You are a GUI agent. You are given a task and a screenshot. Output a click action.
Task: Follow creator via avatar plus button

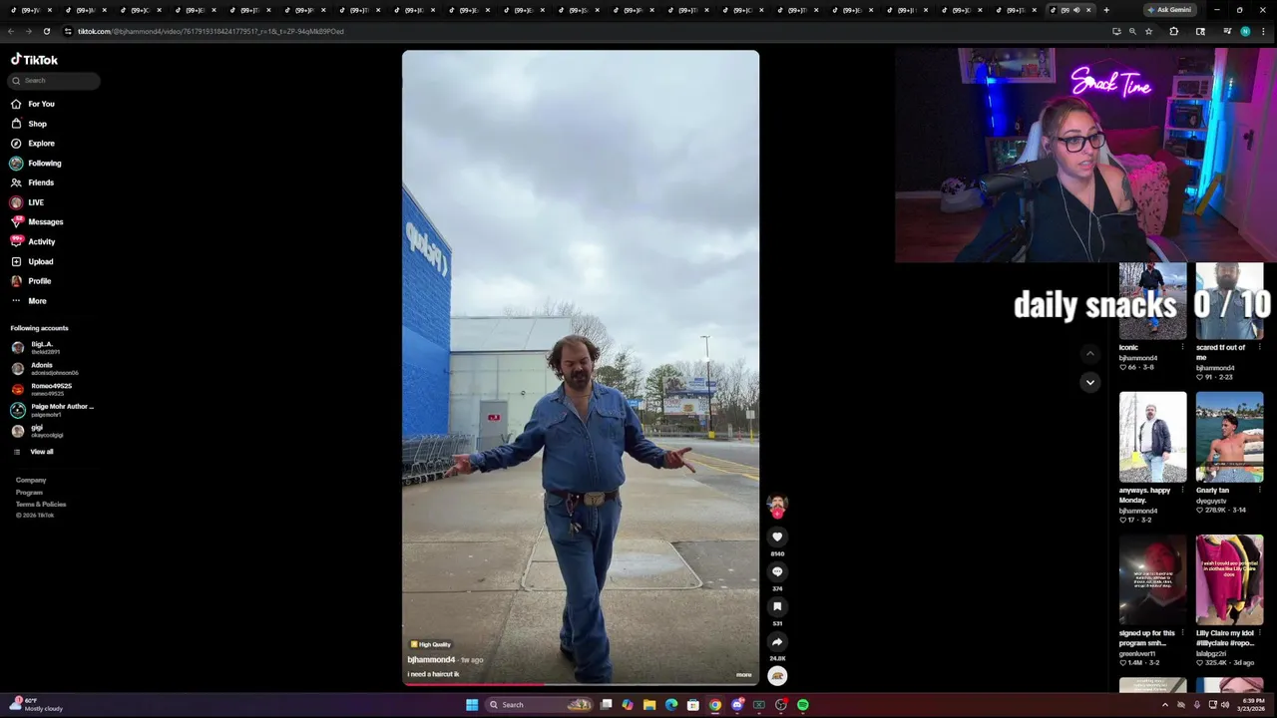(777, 514)
